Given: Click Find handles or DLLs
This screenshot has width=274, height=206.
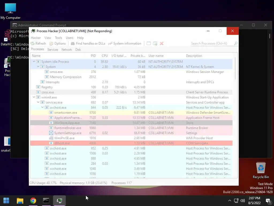Looking at the screenshot, I should (88, 43).
